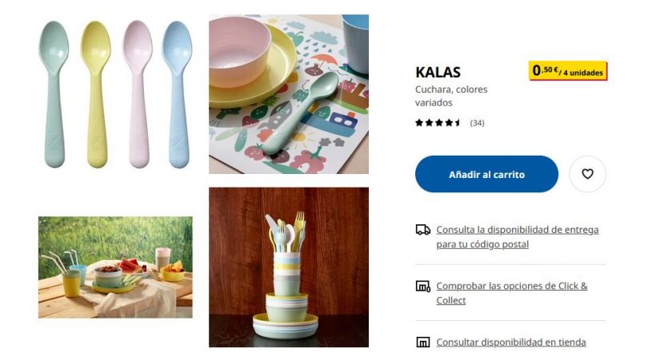
Task: Open the review count (34) link
Action: click(x=477, y=123)
